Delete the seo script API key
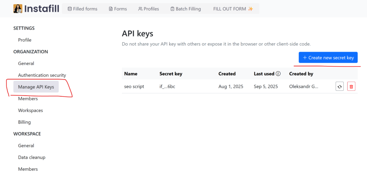367x185 pixels. pyautogui.click(x=351, y=86)
